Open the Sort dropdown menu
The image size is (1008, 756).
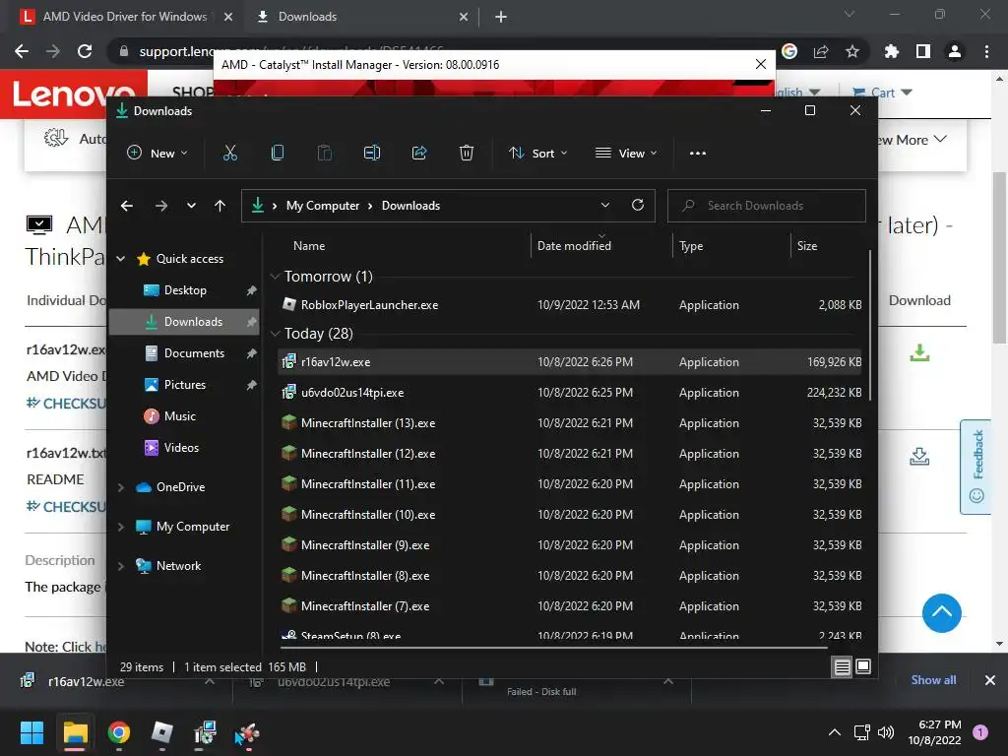[538, 153]
